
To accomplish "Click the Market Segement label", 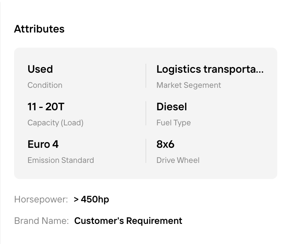I will pyautogui.click(x=189, y=85).
